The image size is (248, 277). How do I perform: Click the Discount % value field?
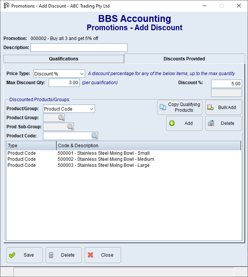[x=226, y=84]
